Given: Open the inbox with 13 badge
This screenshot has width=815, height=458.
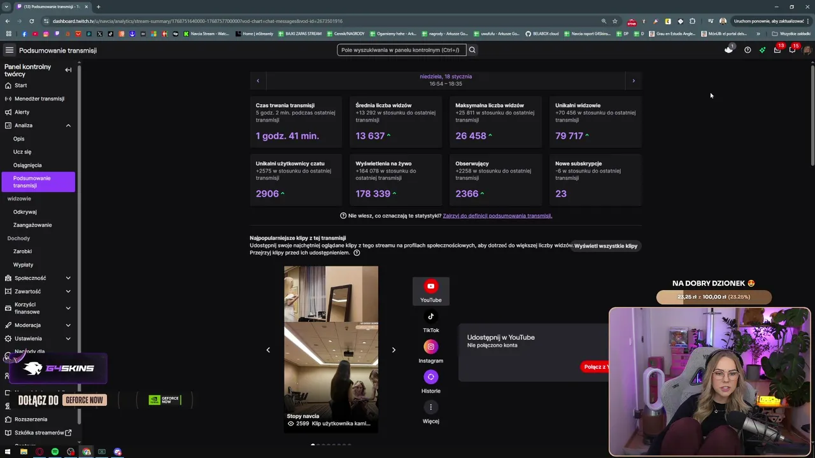Looking at the screenshot, I should [x=777, y=50].
